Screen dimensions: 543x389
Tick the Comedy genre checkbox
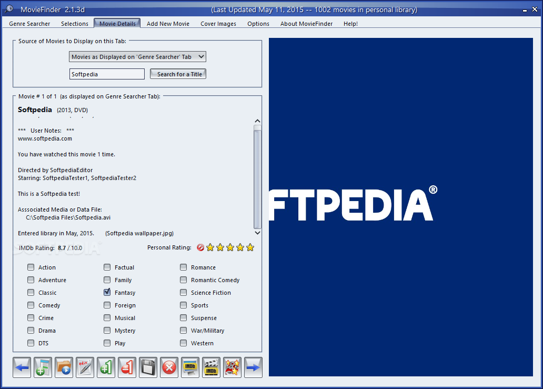(31, 305)
